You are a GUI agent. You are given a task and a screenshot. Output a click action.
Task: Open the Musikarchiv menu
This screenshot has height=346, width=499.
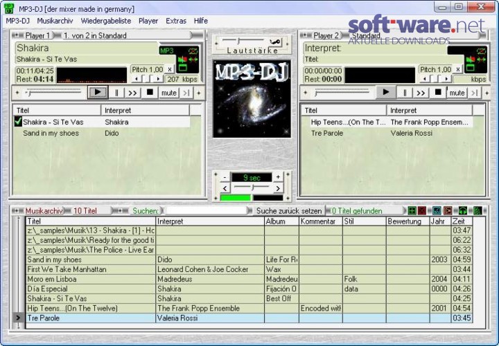click(55, 21)
